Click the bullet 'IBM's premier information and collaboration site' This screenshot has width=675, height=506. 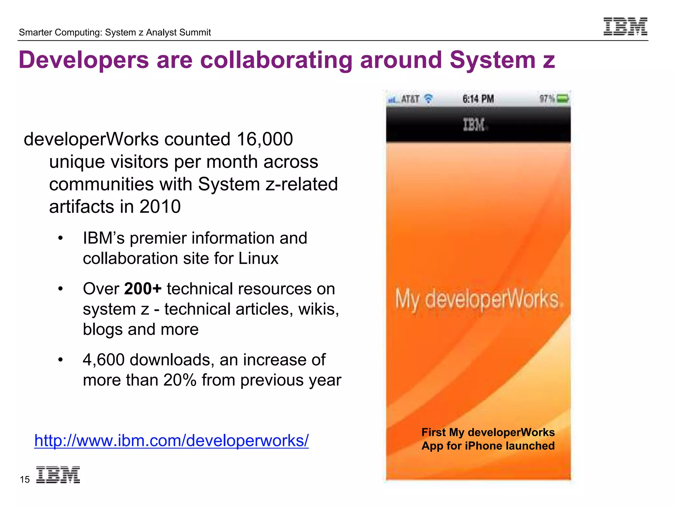coord(195,248)
